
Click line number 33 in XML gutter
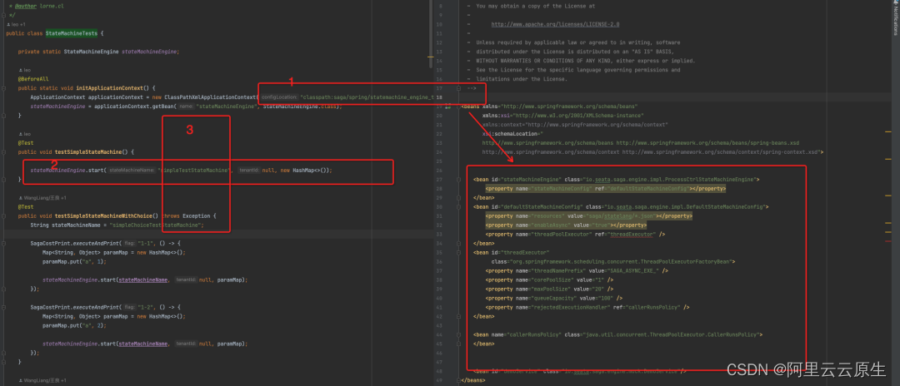(x=439, y=235)
